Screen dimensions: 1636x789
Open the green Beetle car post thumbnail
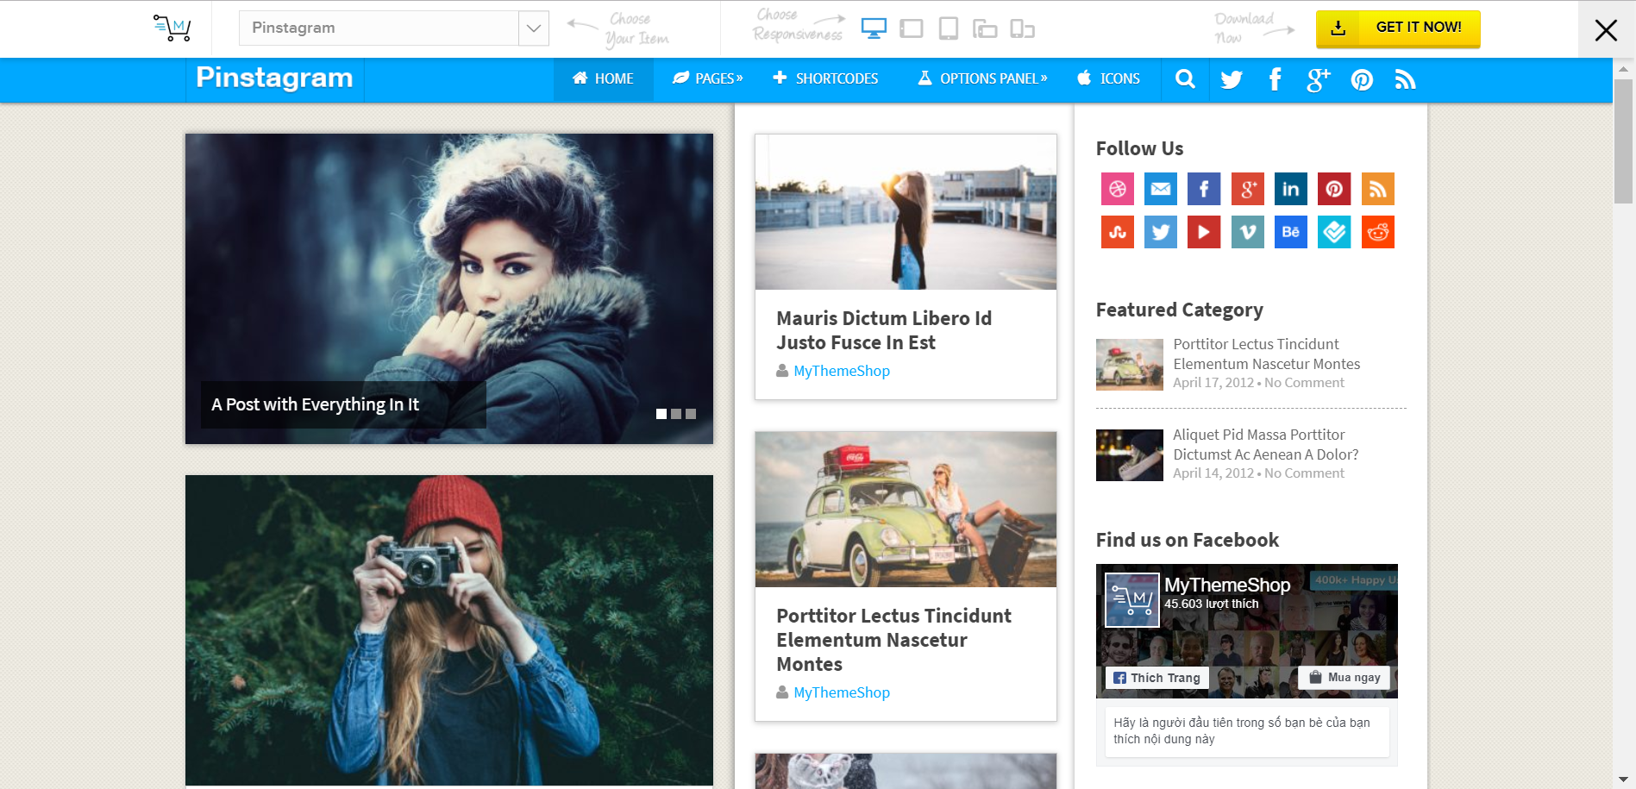pyautogui.click(x=906, y=510)
